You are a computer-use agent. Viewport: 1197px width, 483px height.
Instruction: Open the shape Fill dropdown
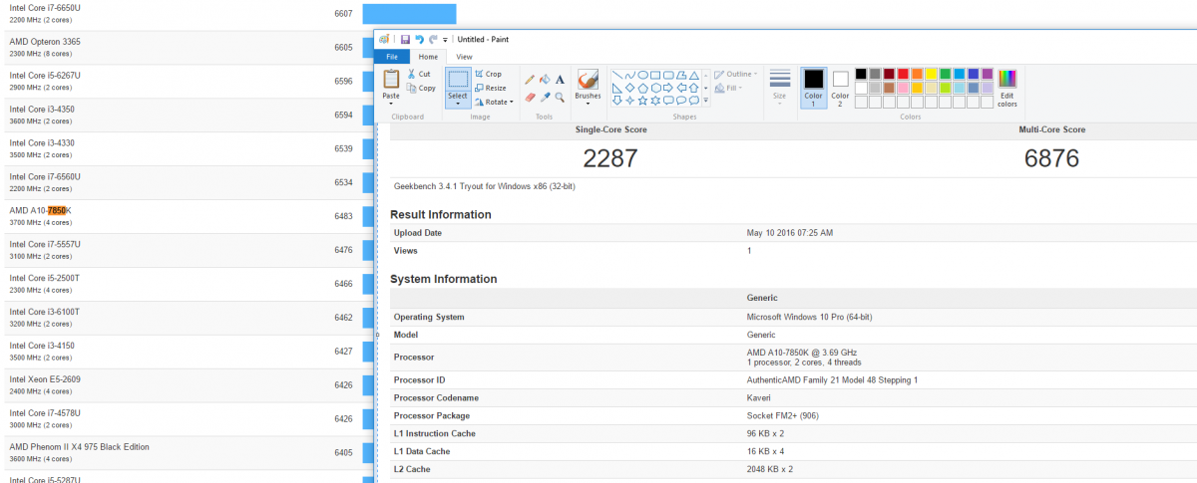pyautogui.click(x=728, y=88)
